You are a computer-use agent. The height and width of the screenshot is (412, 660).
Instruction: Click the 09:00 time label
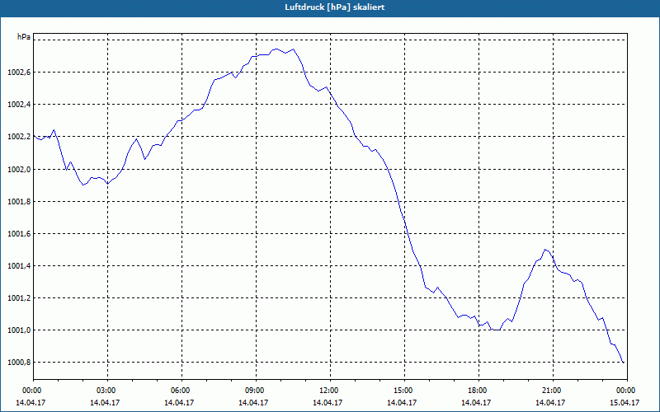click(254, 391)
